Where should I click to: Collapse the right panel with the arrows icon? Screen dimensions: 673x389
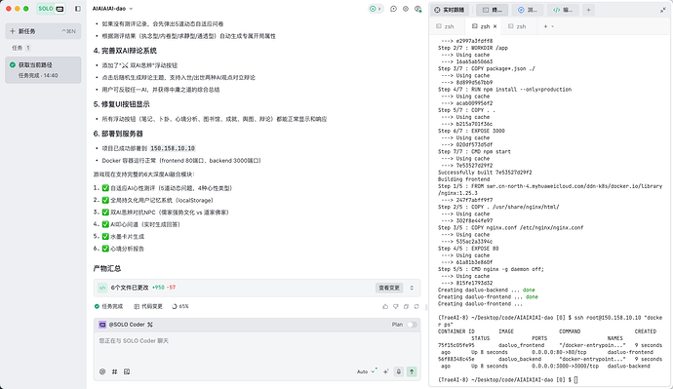pyautogui.click(x=662, y=10)
